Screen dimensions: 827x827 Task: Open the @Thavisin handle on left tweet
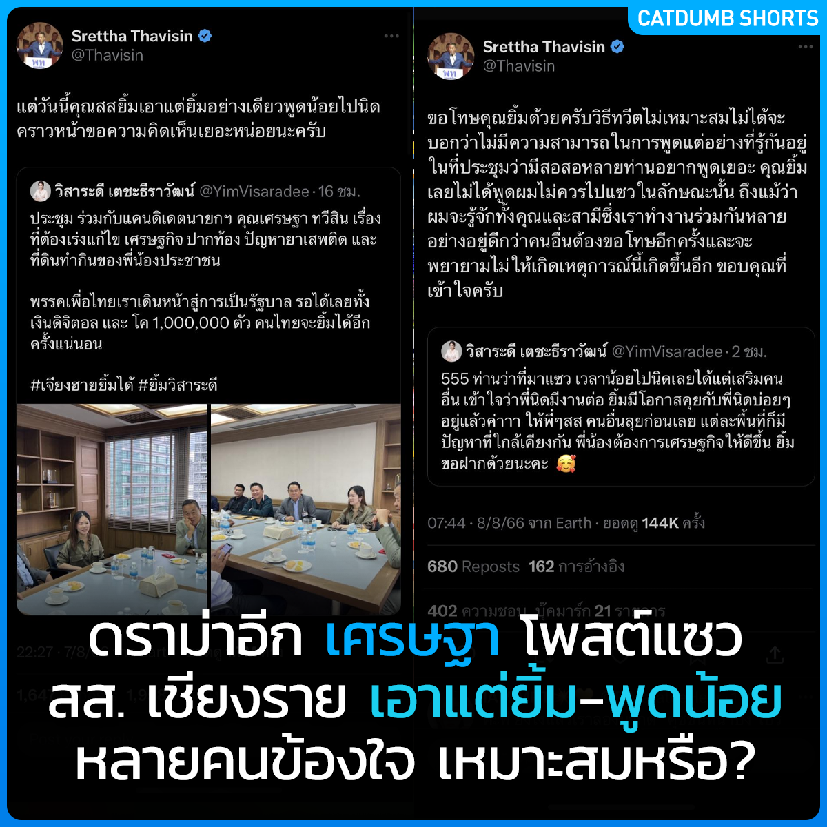[x=108, y=56]
